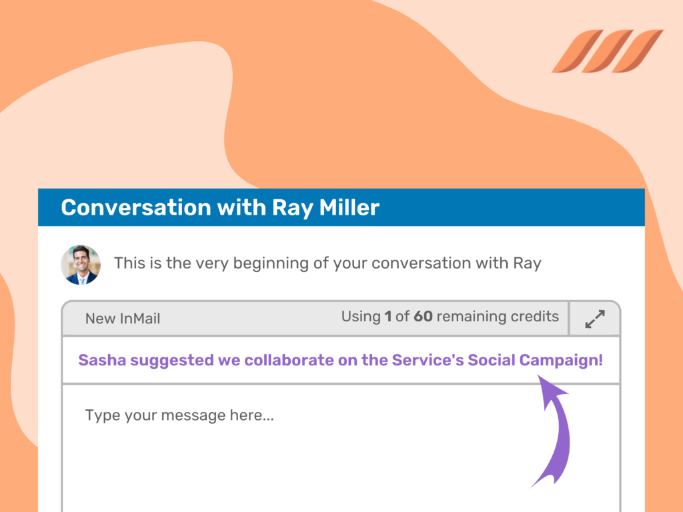
Task: Click the name Ray Miller in the header
Action: click(325, 207)
